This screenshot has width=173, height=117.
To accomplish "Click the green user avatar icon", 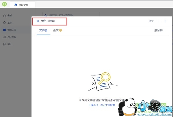I will [4, 4].
